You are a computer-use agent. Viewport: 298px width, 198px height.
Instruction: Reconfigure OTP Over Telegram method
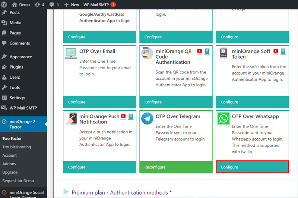(x=176, y=167)
